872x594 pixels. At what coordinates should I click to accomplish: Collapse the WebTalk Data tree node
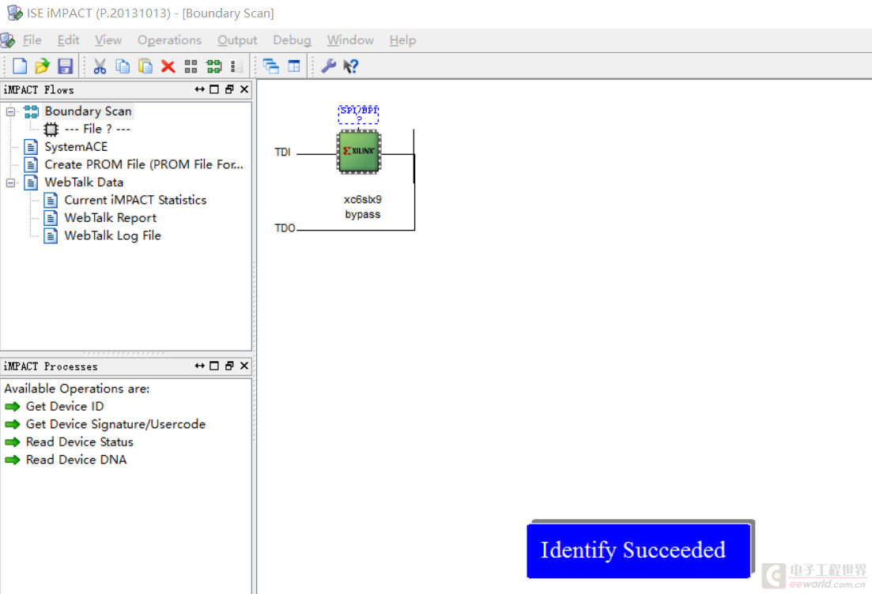coord(10,182)
